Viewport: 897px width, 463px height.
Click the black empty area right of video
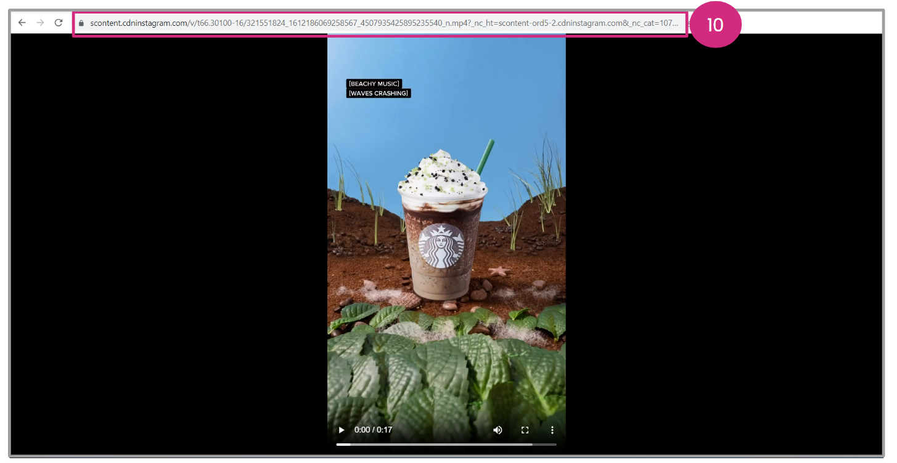[x=721, y=246]
